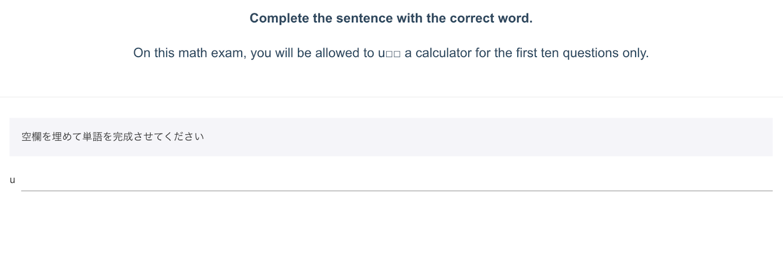Click the blanked word 'u□□' in the sentence
This screenshot has width=783, height=253.
click(389, 53)
